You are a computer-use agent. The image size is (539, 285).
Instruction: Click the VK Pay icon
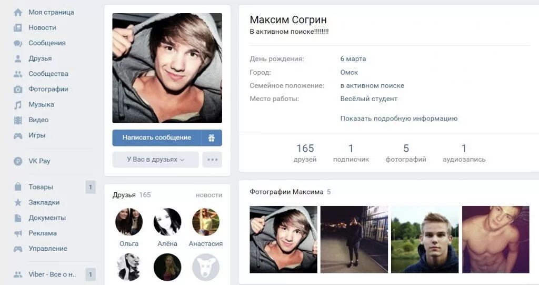coord(18,161)
